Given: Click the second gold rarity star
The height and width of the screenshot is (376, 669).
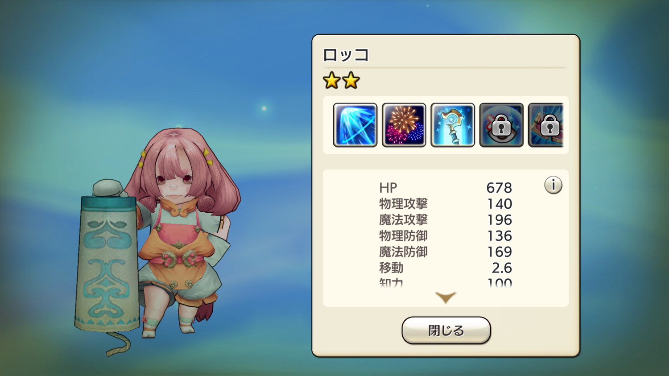Looking at the screenshot, I should [x=351, y=81].
